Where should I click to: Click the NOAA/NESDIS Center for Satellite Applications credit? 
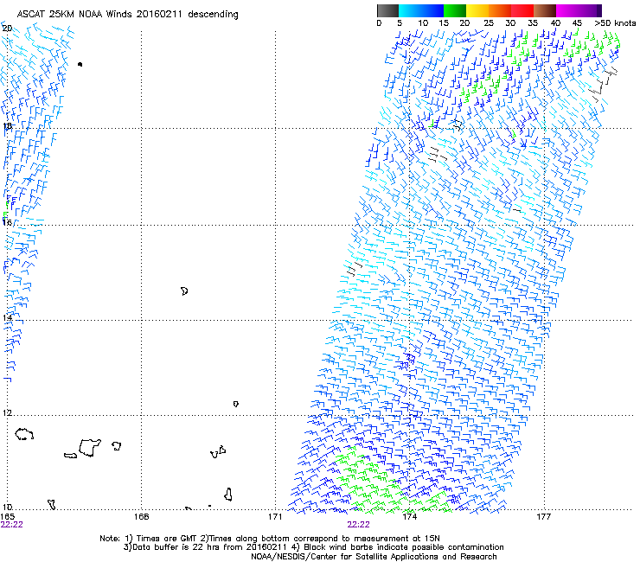[374, 557]
